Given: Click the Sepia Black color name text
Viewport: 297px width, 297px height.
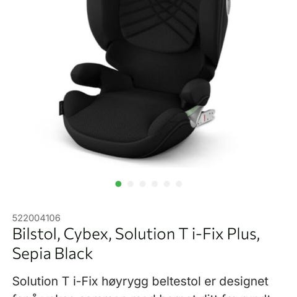Looking at the screenshot, I should coord(53,254).
